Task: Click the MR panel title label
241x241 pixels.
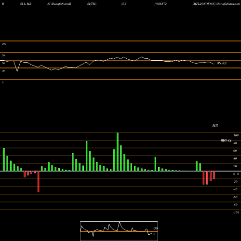Action: (215, 125)
